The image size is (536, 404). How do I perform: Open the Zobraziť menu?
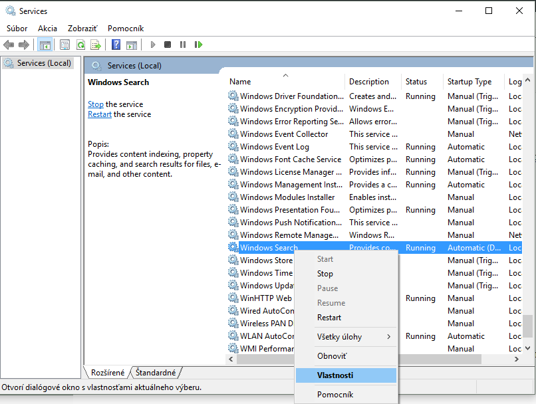point(82,29)
